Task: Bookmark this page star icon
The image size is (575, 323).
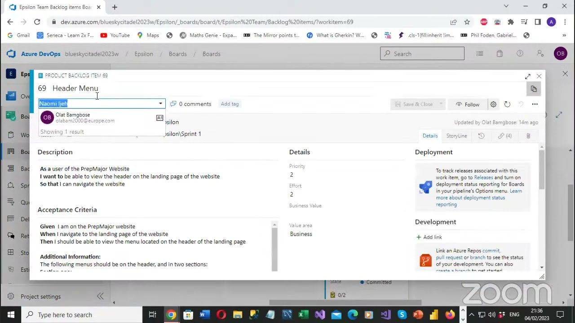Action: tap(467, 22)
